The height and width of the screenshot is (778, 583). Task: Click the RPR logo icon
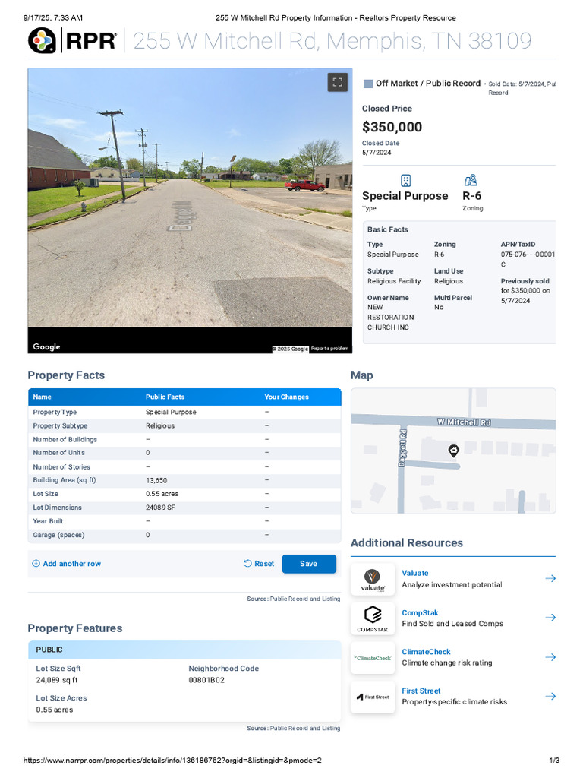point(42,41)
